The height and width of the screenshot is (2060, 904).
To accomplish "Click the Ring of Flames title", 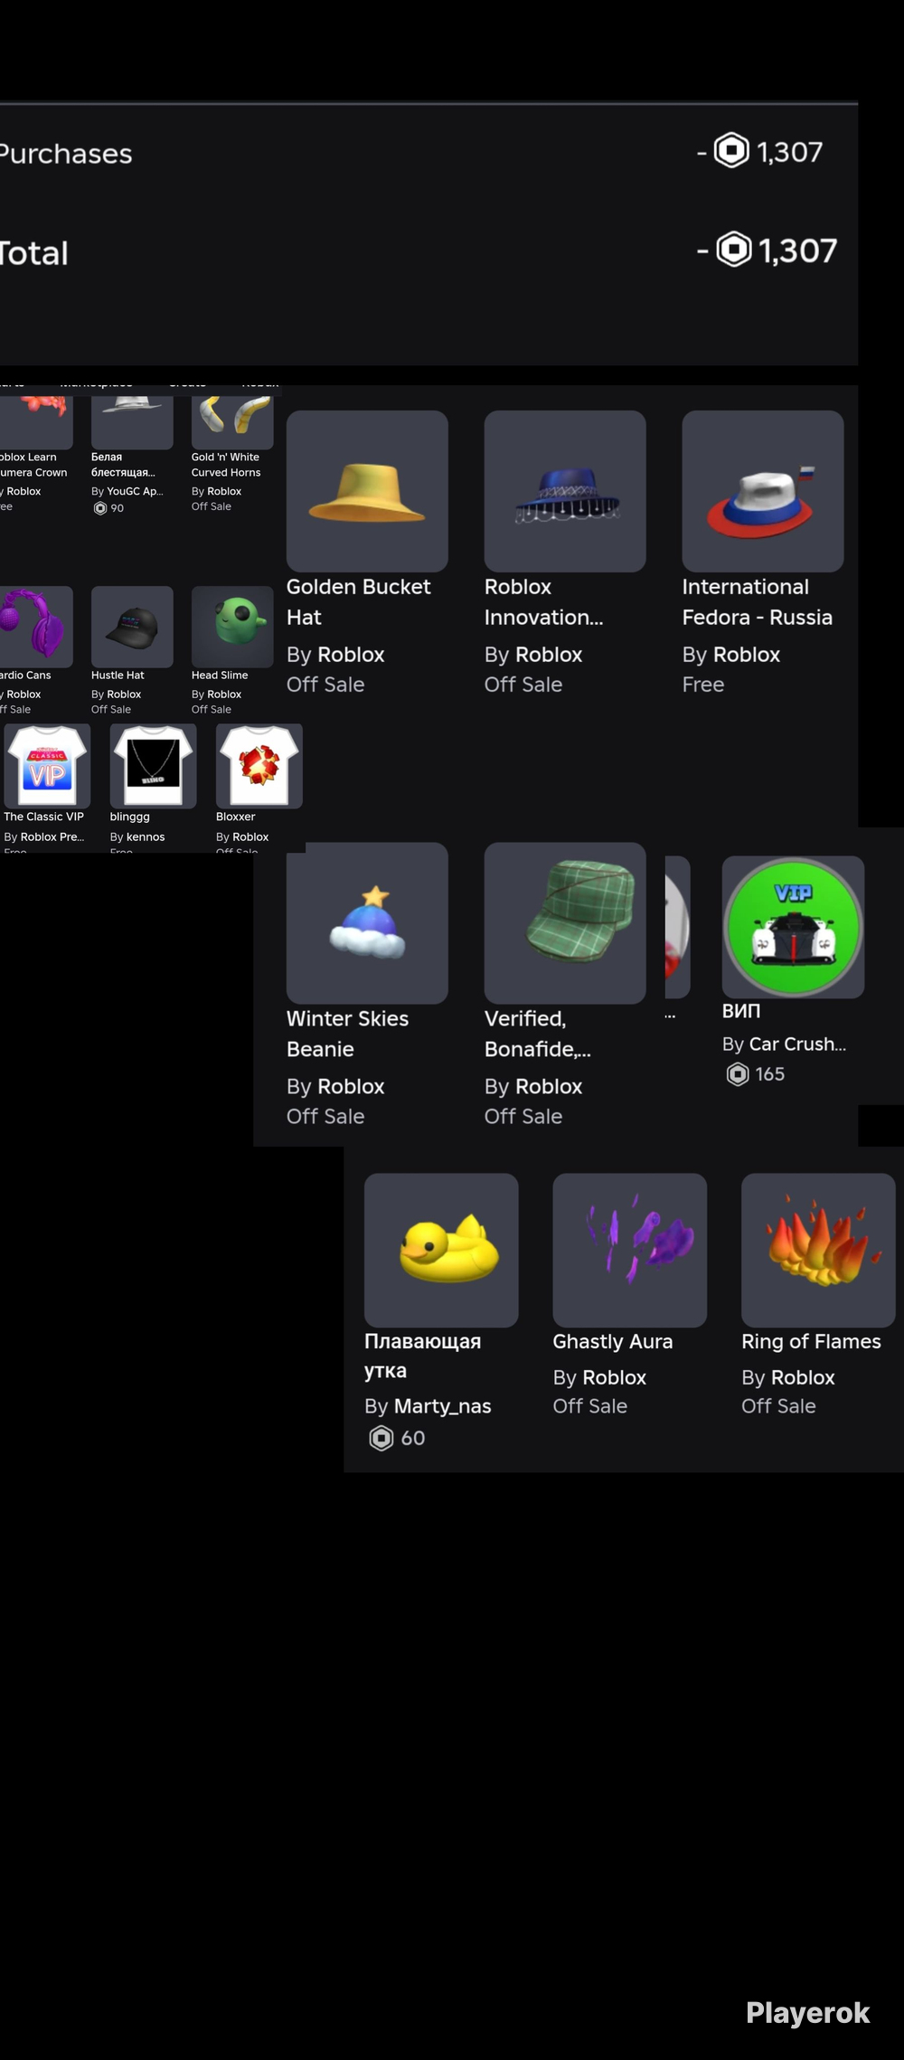I will pos(811,1342).
